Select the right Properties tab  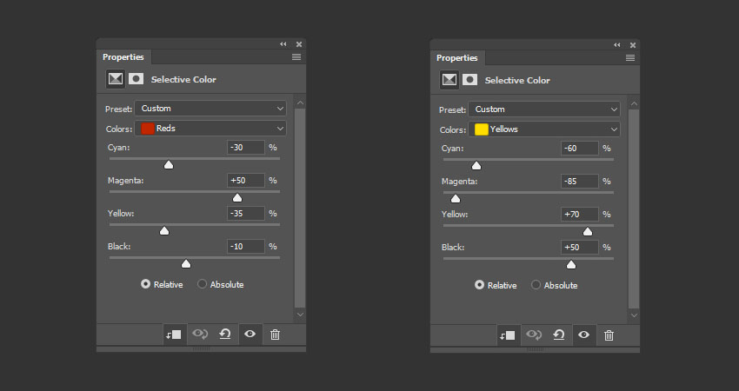tap(457, 58)
